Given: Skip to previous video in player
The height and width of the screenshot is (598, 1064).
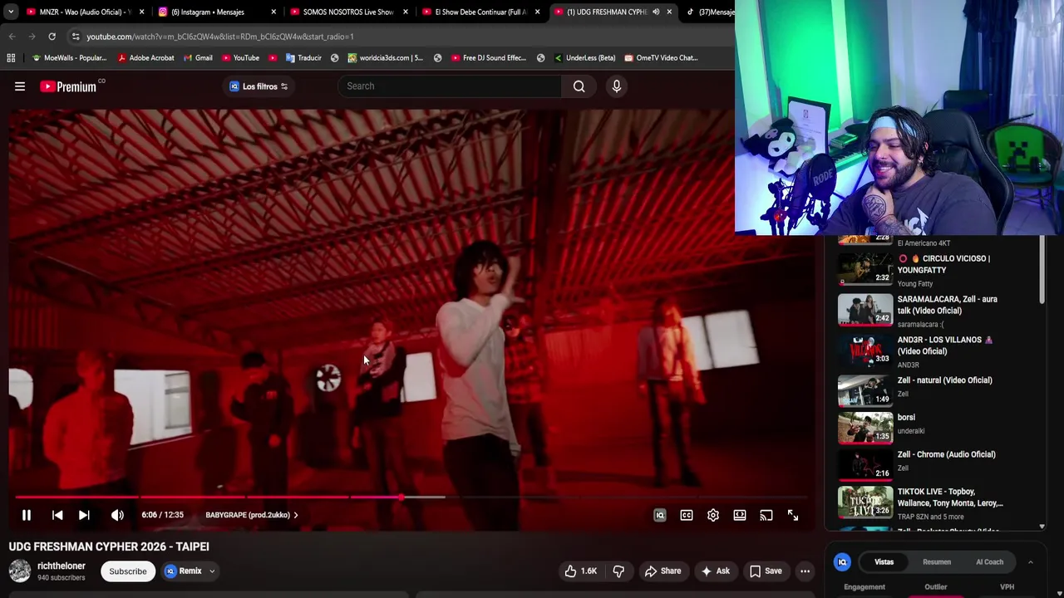Looking at the screenshot, I should click(x=57, y=515).
